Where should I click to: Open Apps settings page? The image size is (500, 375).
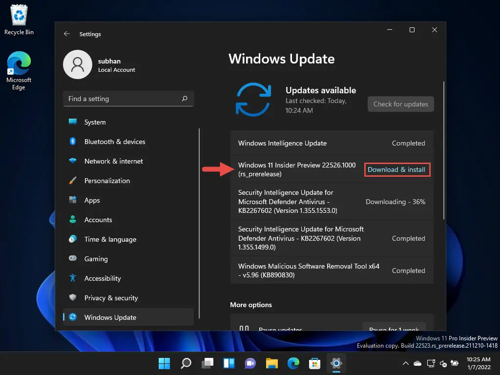point(128,200)
